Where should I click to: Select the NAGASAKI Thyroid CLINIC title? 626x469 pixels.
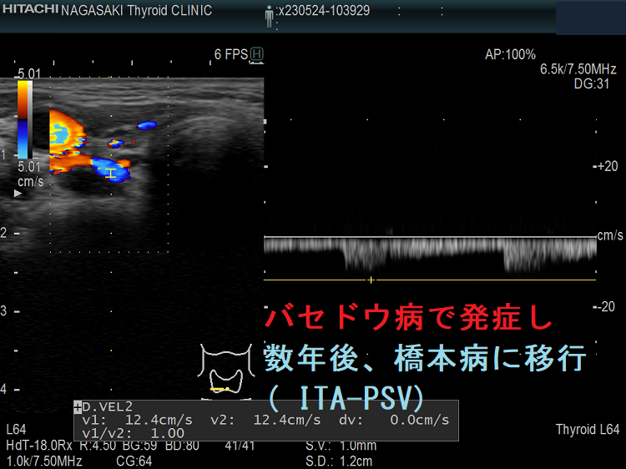(137, 11)
